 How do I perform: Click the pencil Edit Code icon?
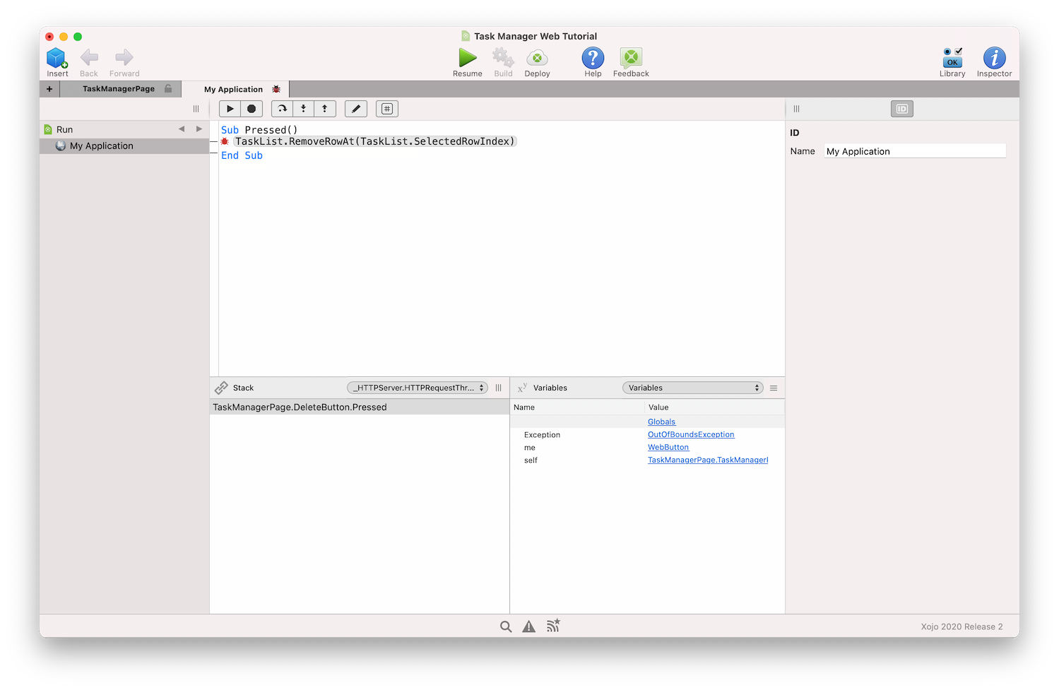point(356,109)
